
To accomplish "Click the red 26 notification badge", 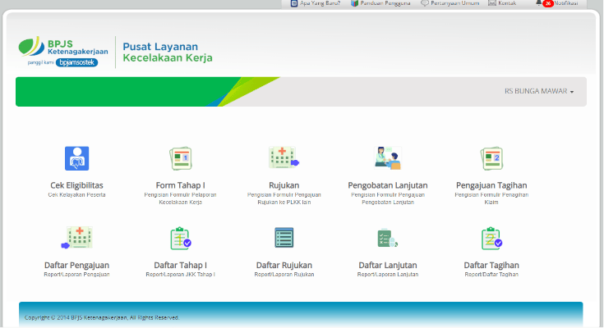I will (548, 3).
